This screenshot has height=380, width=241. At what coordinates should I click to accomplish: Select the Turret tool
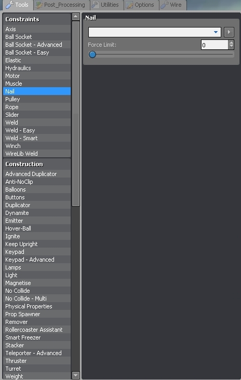pyautogui.click(x=37, y=369)
